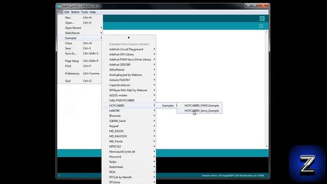The image size is (327, 184).
Task: Open DFPlayer Mini Mp3 by Makuna submenu
Action: 129,90
